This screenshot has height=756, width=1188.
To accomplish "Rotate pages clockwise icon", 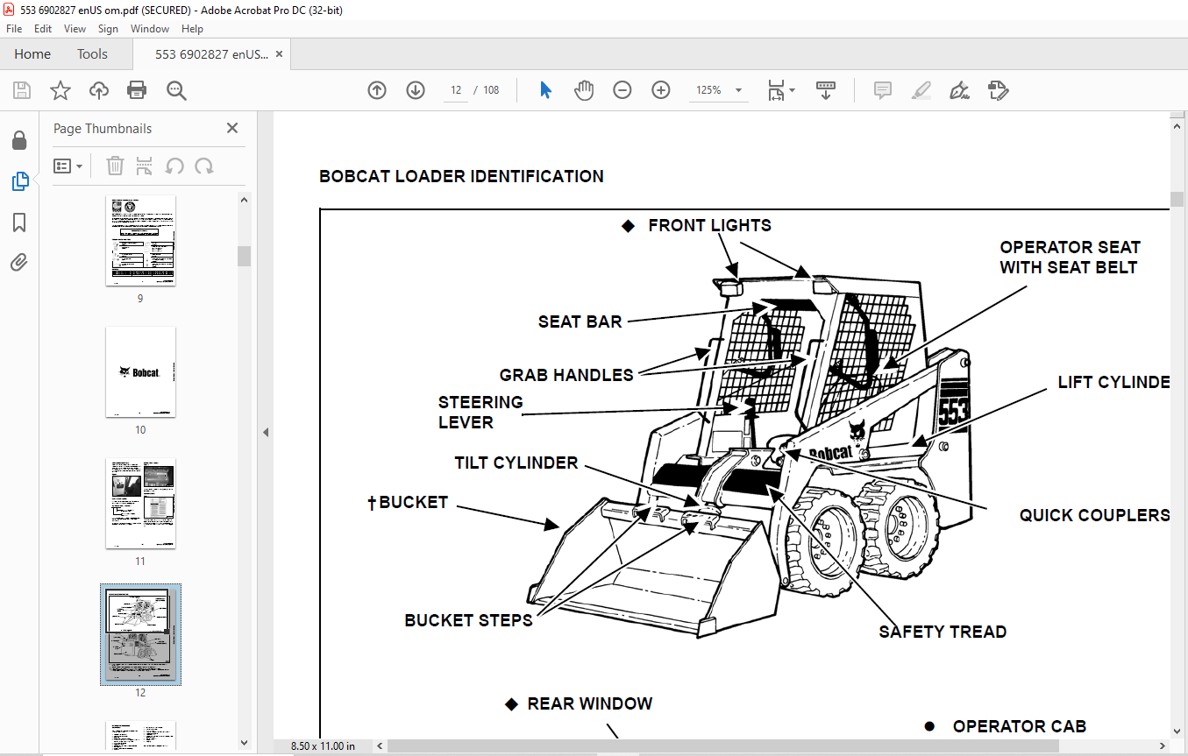I will [x=204, y=166].
